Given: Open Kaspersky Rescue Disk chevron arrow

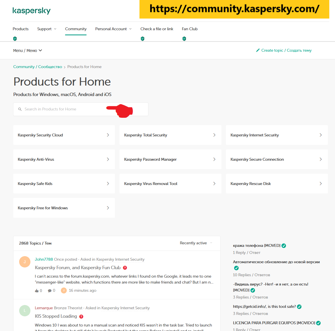Looking at the screenshot, I should click(x=321, y=184).
